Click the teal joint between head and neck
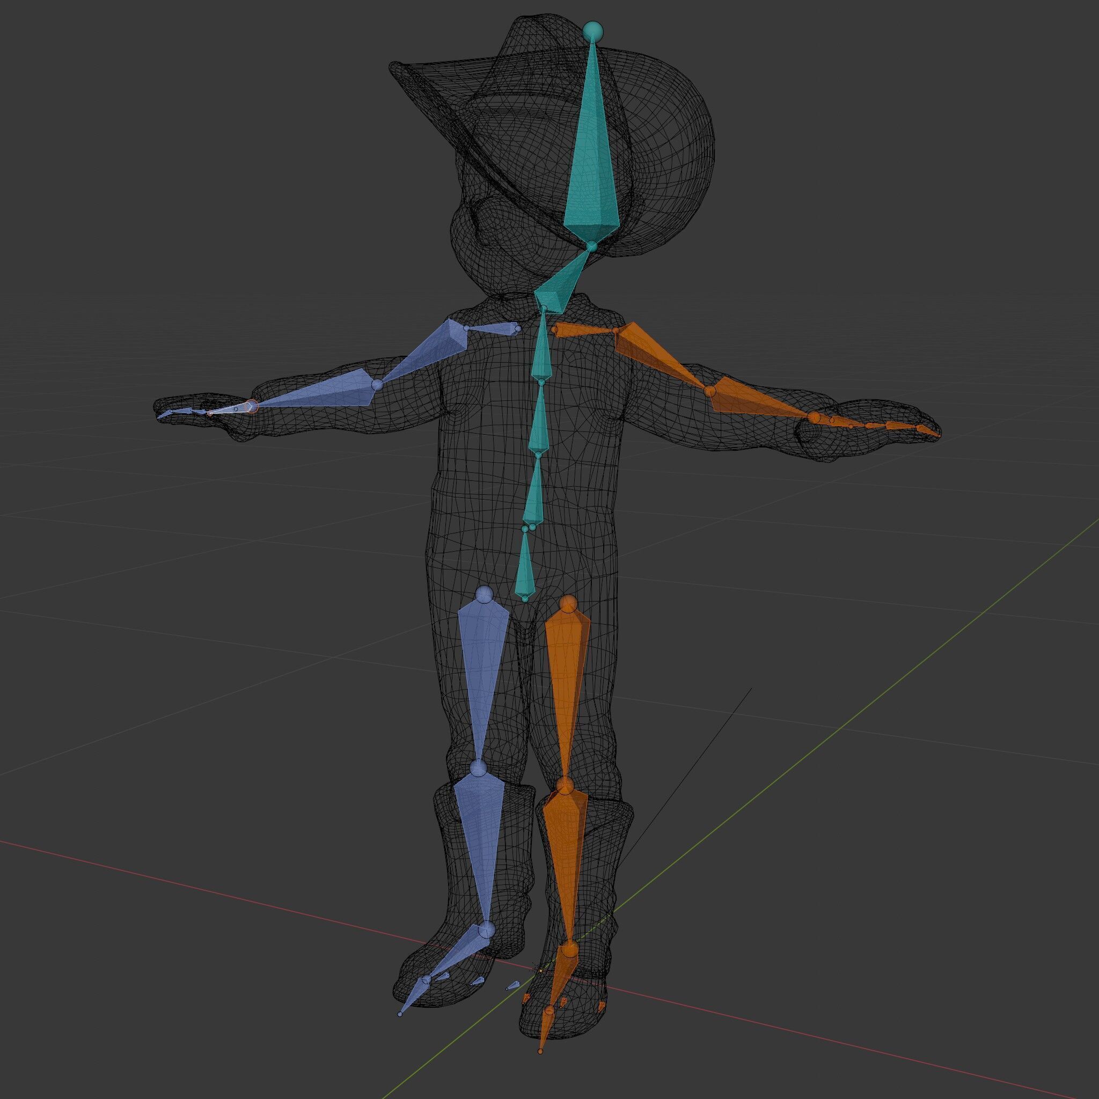 point(592,246)
